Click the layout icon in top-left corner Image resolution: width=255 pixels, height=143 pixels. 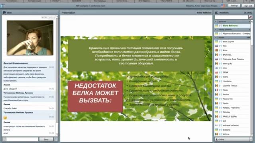point(3,6)
